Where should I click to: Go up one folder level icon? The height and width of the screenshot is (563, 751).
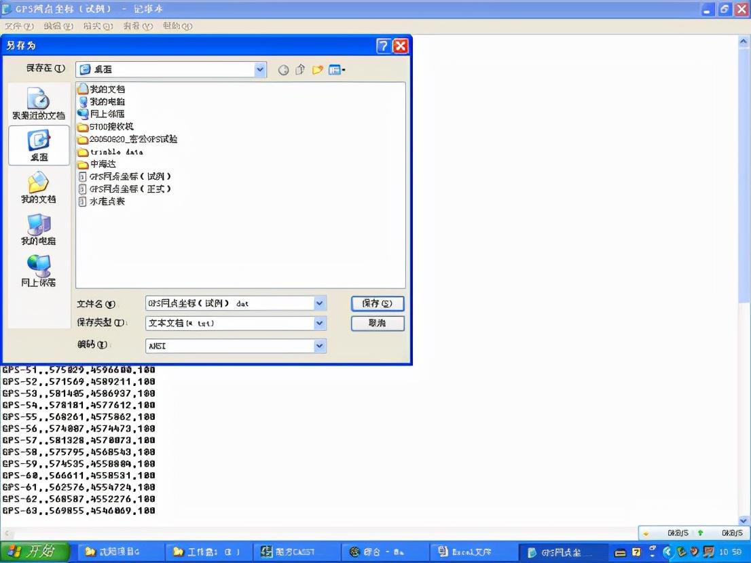[x=300, y=70]
